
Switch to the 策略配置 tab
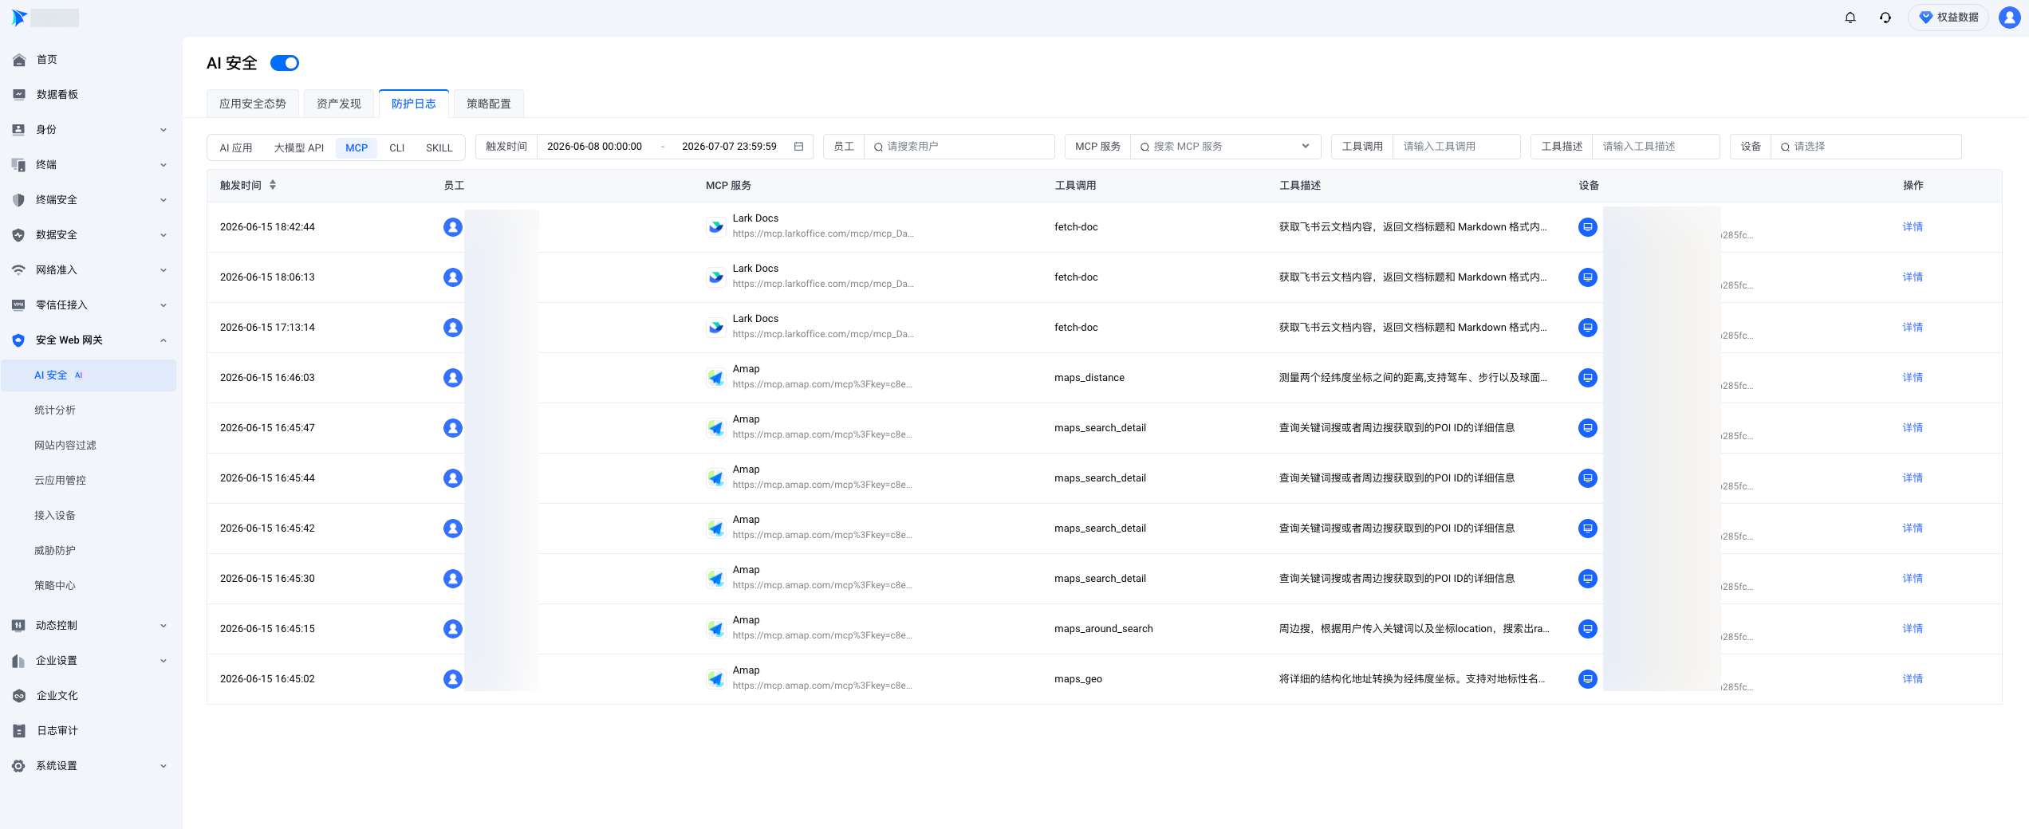pyautogui.click(x=489, y=104)
